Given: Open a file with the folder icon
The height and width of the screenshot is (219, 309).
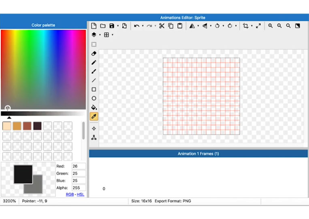Looking at the screenshot, I should (103, 26).
